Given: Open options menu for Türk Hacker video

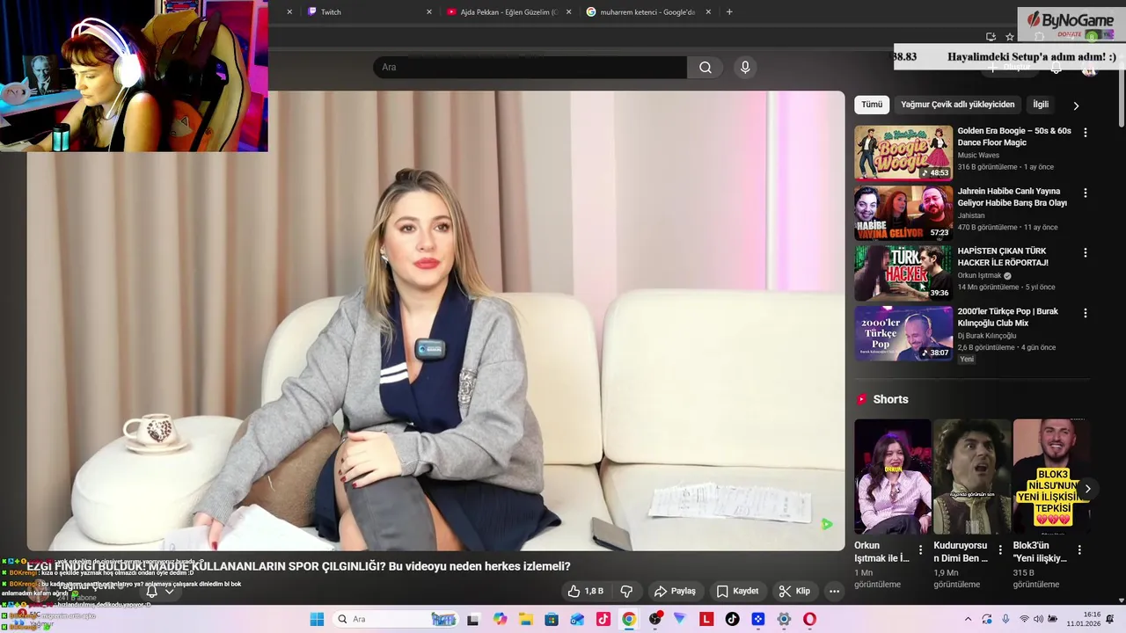Looking at the screenshot, I should (1085, 252).
